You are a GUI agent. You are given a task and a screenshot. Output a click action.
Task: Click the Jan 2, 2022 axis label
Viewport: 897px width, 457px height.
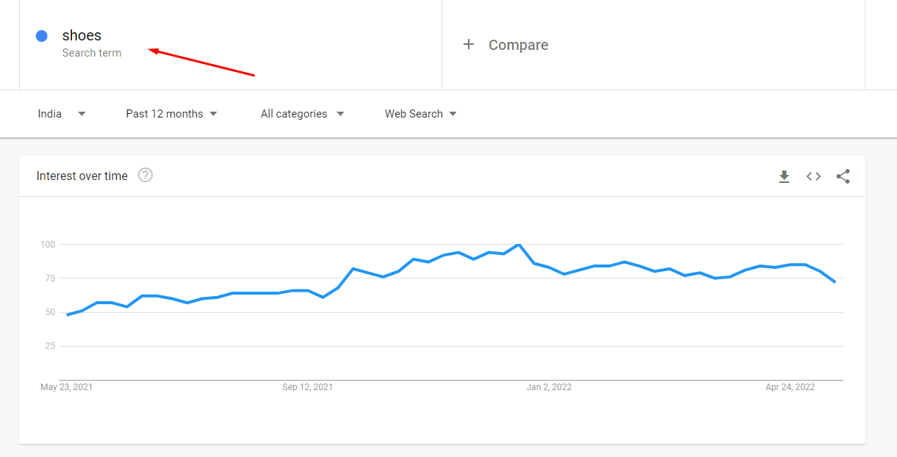pyautogui.click(x=549, y=387)
